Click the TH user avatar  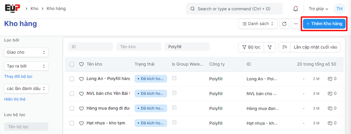pos(339,9)
